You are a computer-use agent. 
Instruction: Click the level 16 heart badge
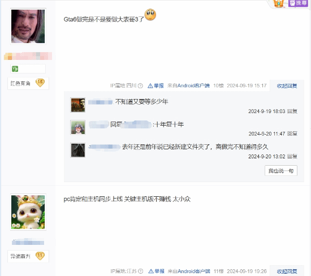40,83
